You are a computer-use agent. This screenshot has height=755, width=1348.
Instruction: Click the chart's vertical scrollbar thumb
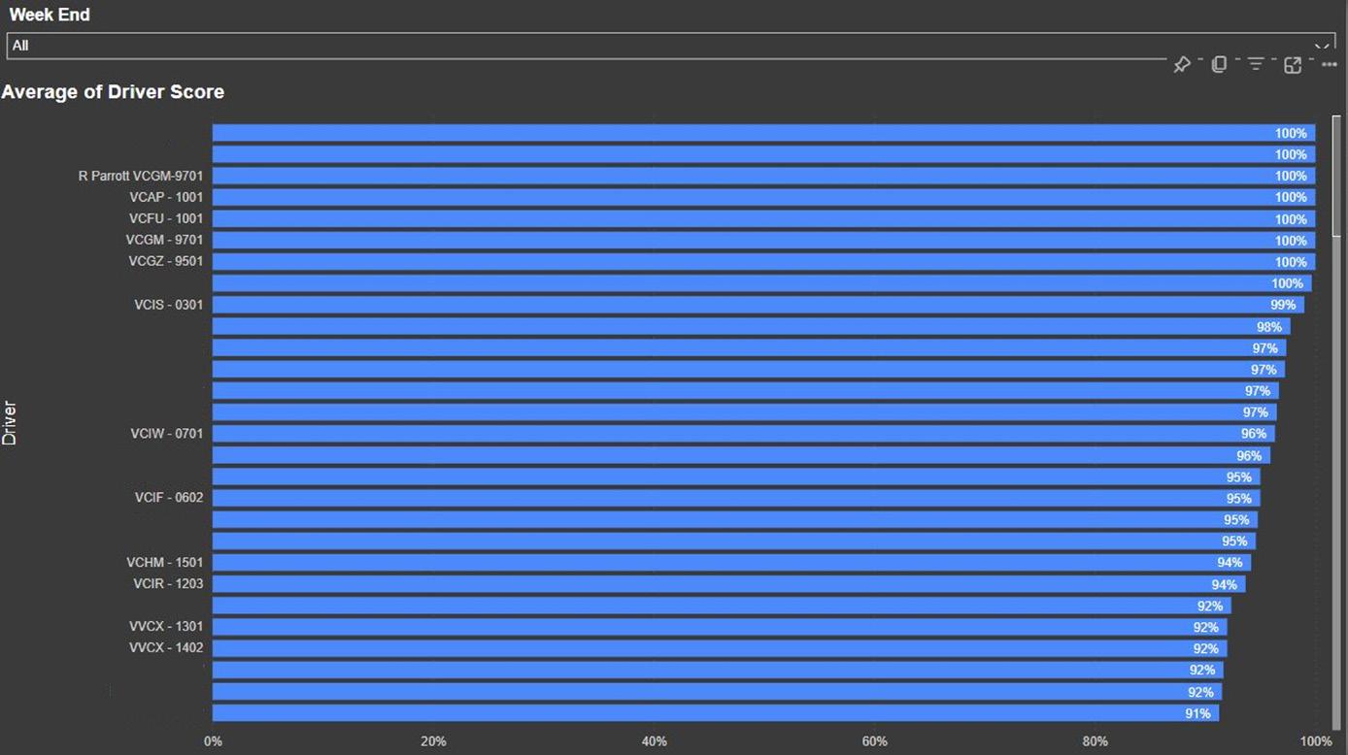(1337, 176)
